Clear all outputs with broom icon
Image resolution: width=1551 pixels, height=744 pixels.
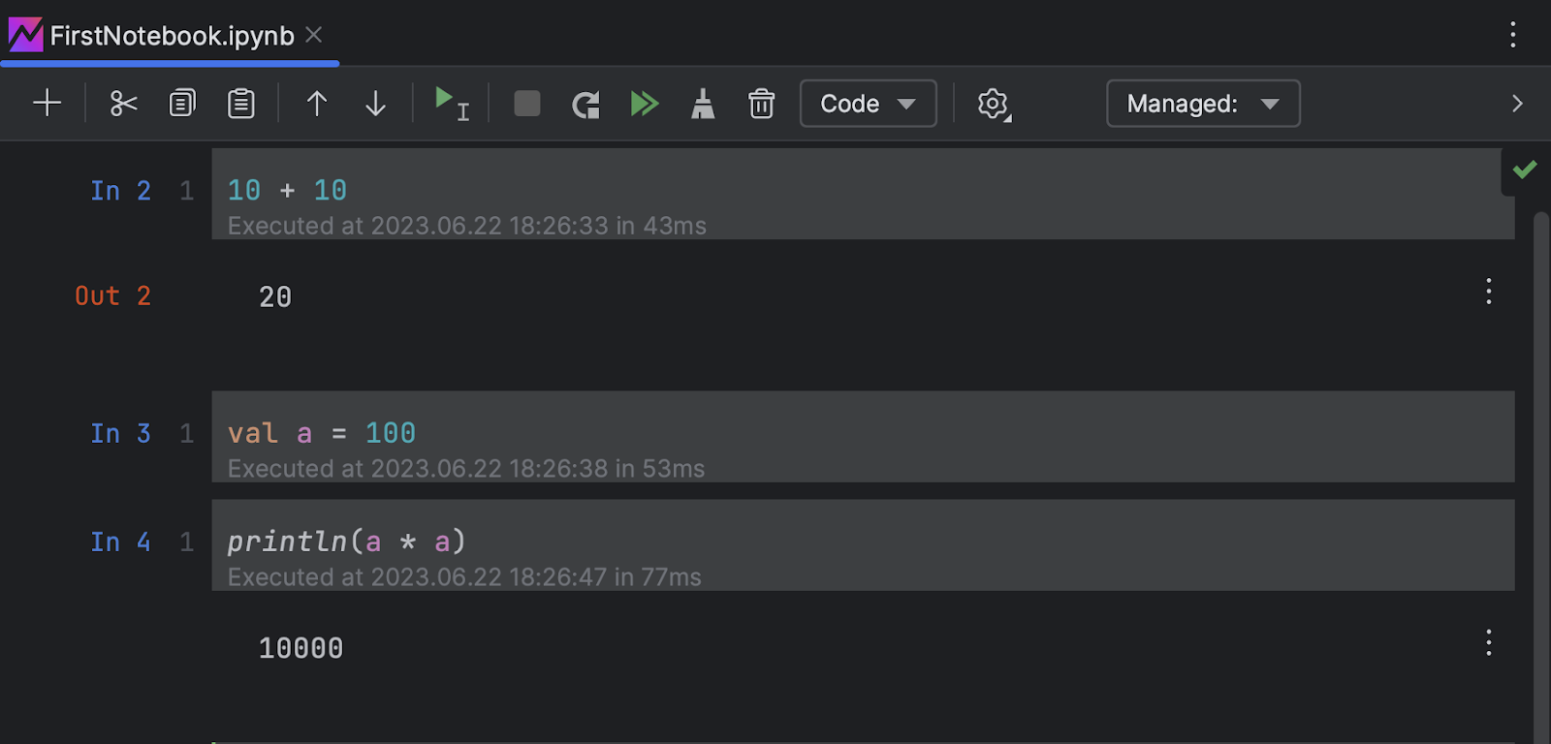coord(703,104)
